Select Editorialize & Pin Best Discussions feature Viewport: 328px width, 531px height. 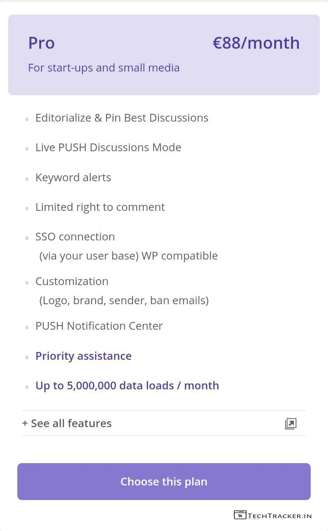(122, 118)
